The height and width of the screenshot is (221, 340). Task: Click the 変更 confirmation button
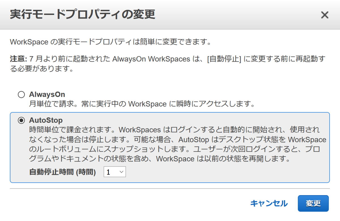click(313, 203)
